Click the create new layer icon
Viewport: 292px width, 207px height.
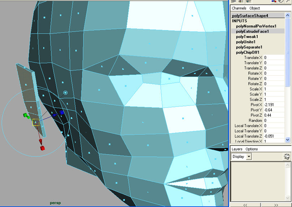[286, 156]
